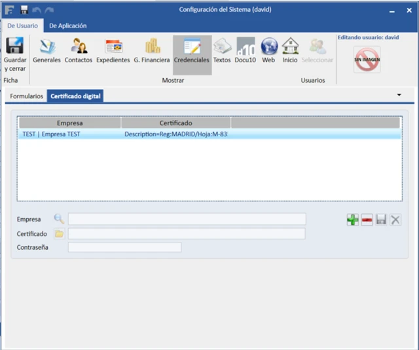This screenshot has width=419, height=350.
Task: Open the Docu10 settings
Action: point(246,51)
